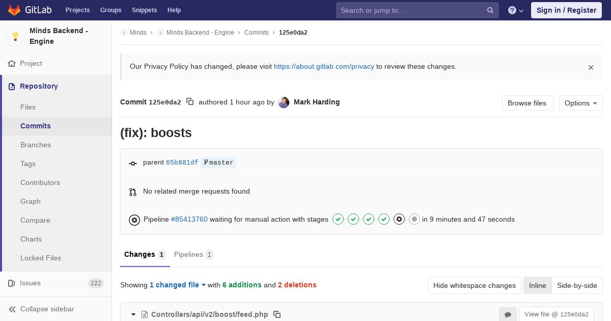Click the Minds breadcrumb icon
Image resolution: width=611 pixels, height=321 pixels.
coord(124,33)
